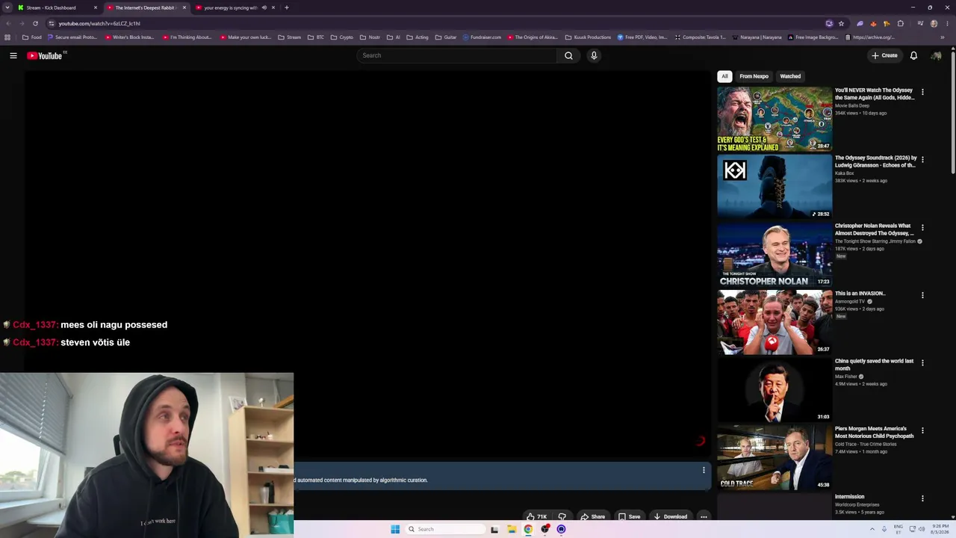Viewport: 956px width, 538px height.
Task: Open menu for 'Christopher Nolan Reveals' video
Action: 922,227
